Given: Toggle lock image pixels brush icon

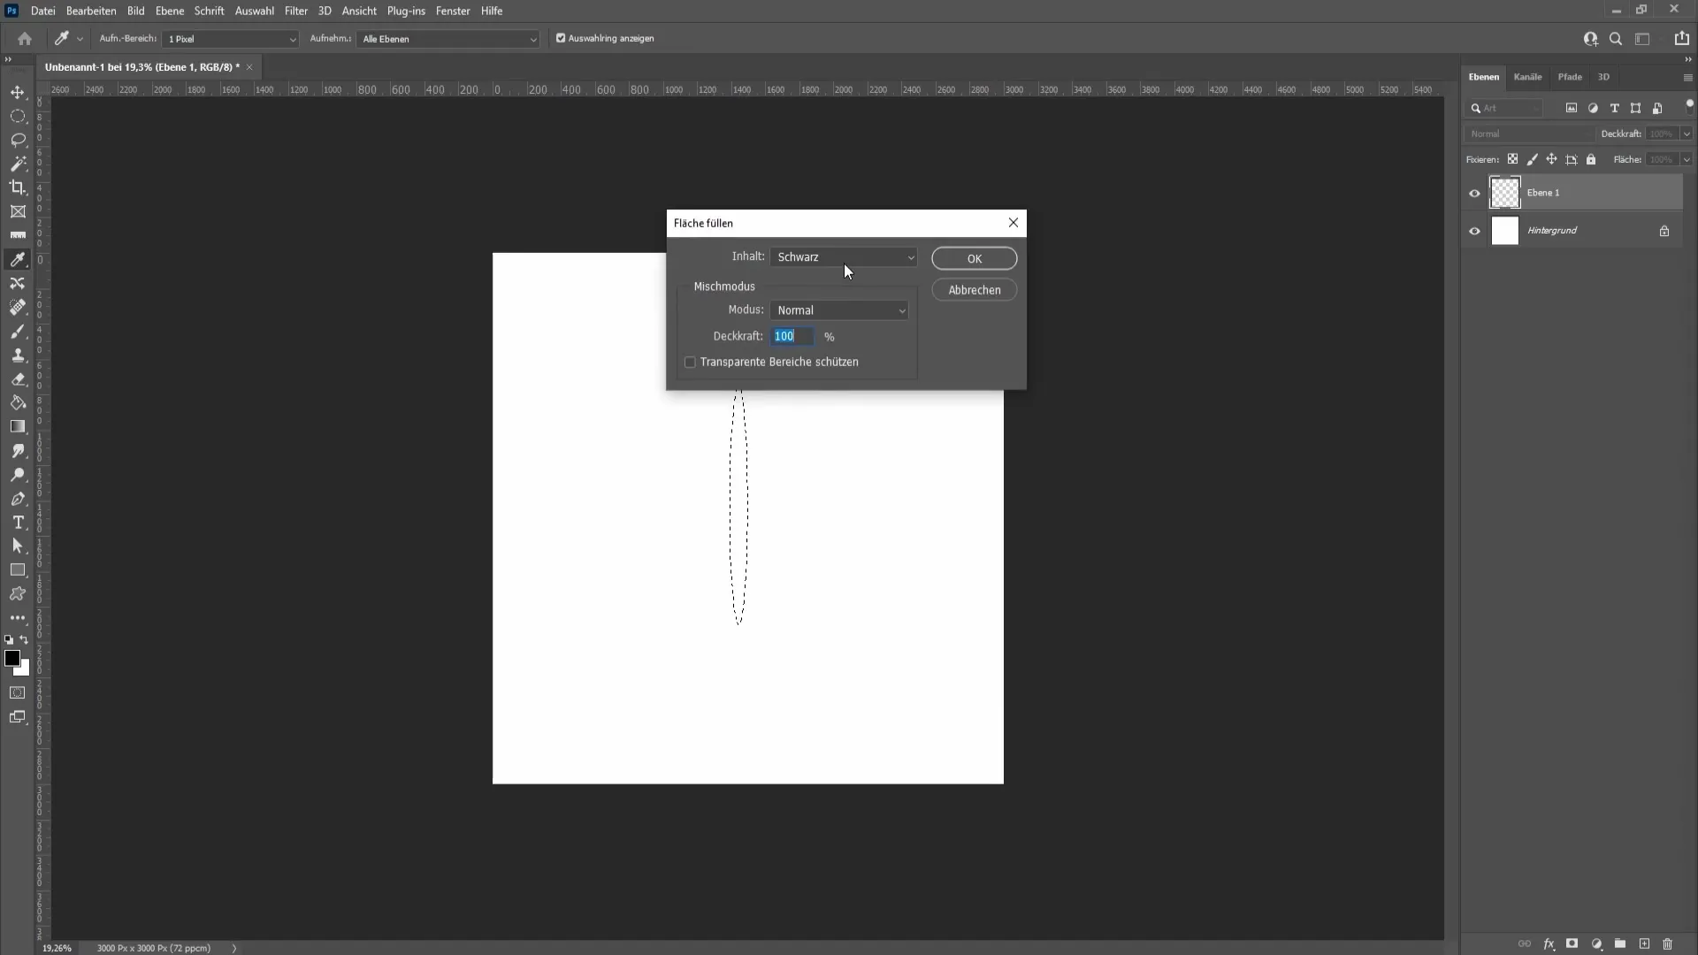Looking at the screenshot, I should [x=1533, y=160].
